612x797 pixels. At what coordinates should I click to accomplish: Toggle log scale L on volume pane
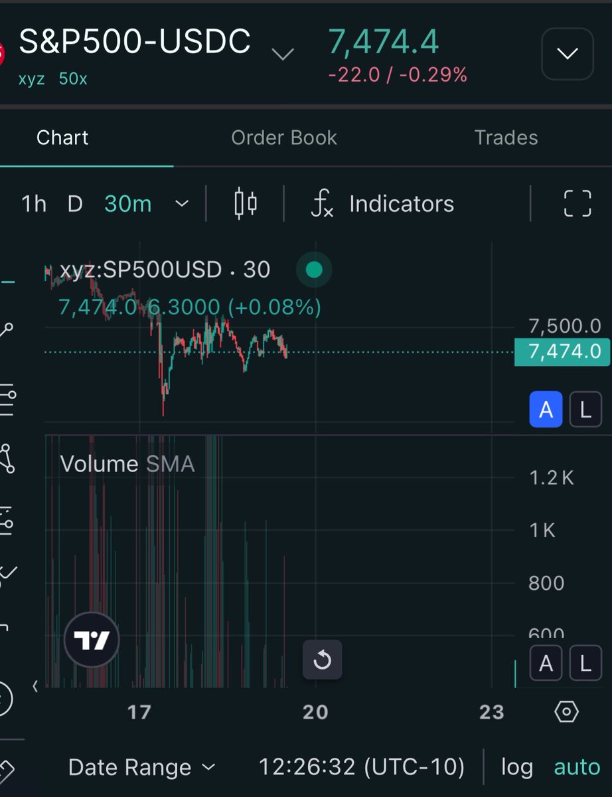tap(585, 663)
